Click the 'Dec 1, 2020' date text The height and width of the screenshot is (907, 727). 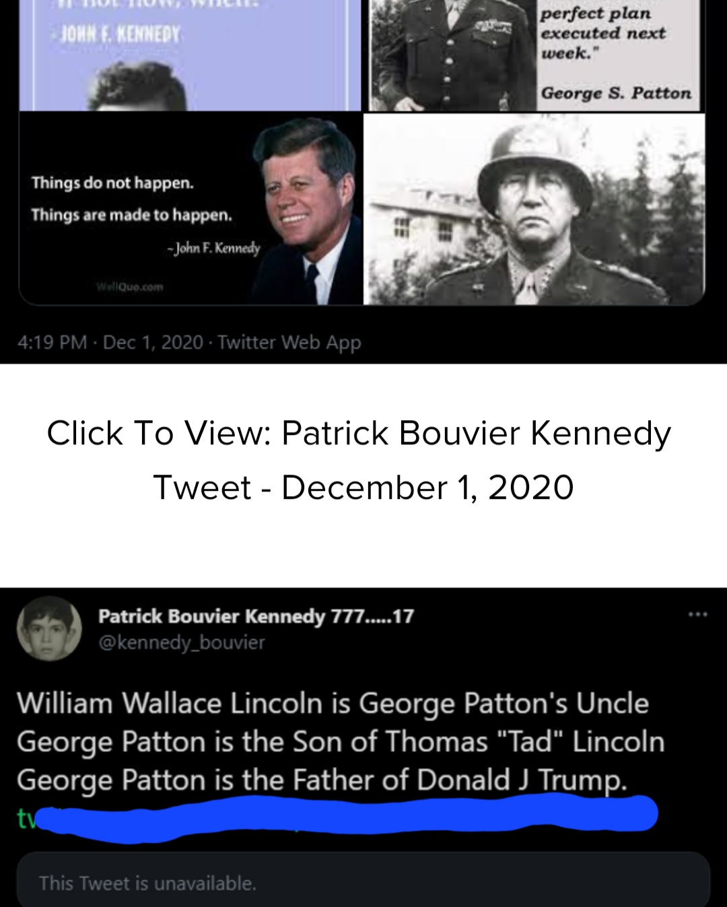tap(153, 342)
